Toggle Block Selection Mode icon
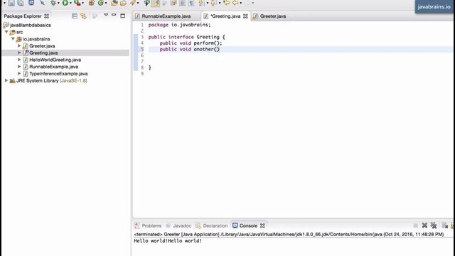 [x=182, y=3]
